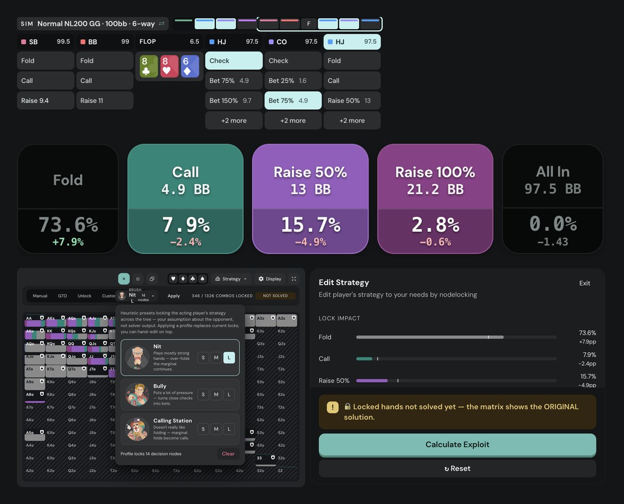Click the Apply button
The image size is (624, 504).
tap(174, 296)
